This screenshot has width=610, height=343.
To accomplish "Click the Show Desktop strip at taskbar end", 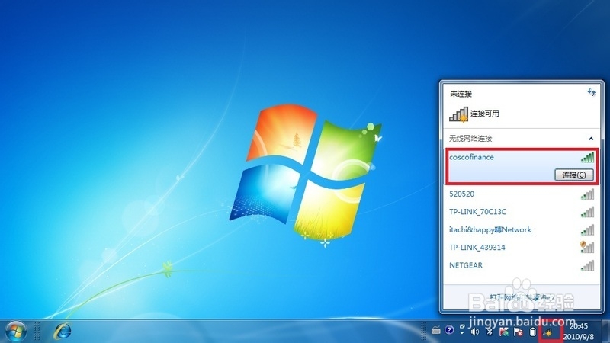I will (605, 332).
